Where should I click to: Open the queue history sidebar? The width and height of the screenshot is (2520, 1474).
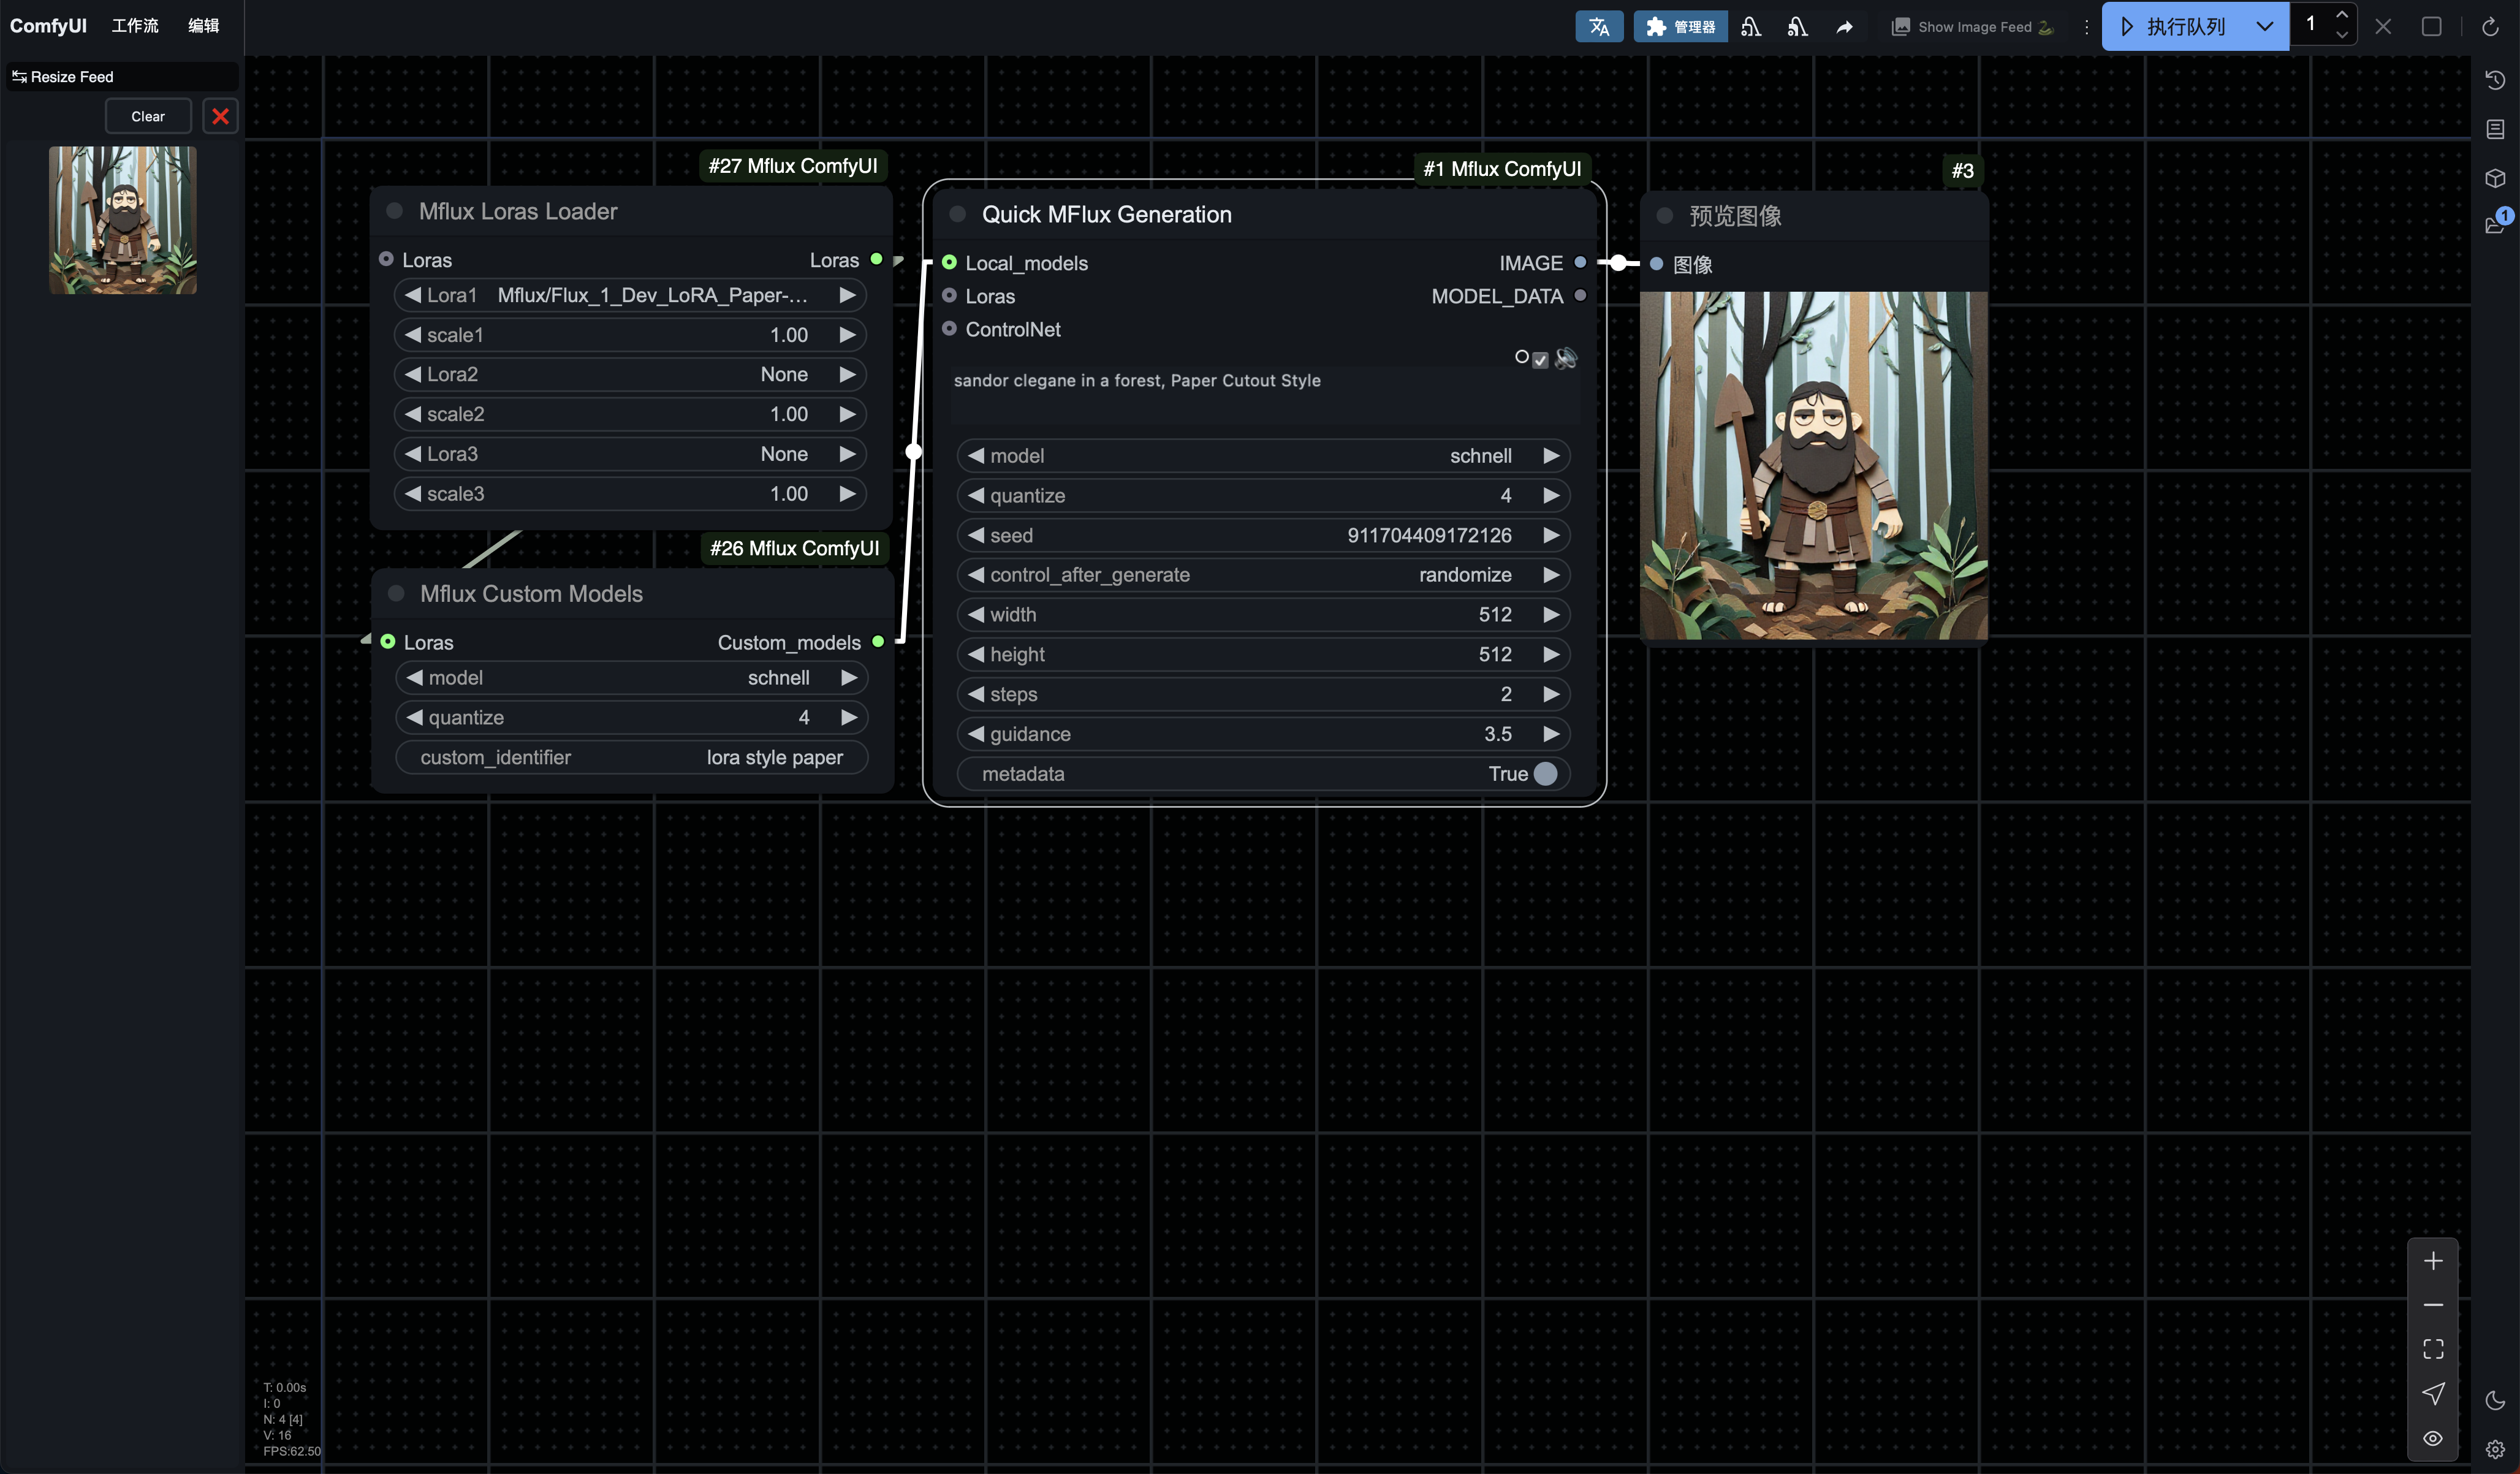pos(2495,81)
